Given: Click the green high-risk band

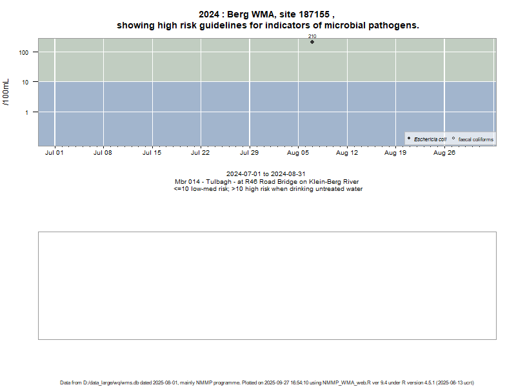Looking at the screenshot, I should point(193,61).
